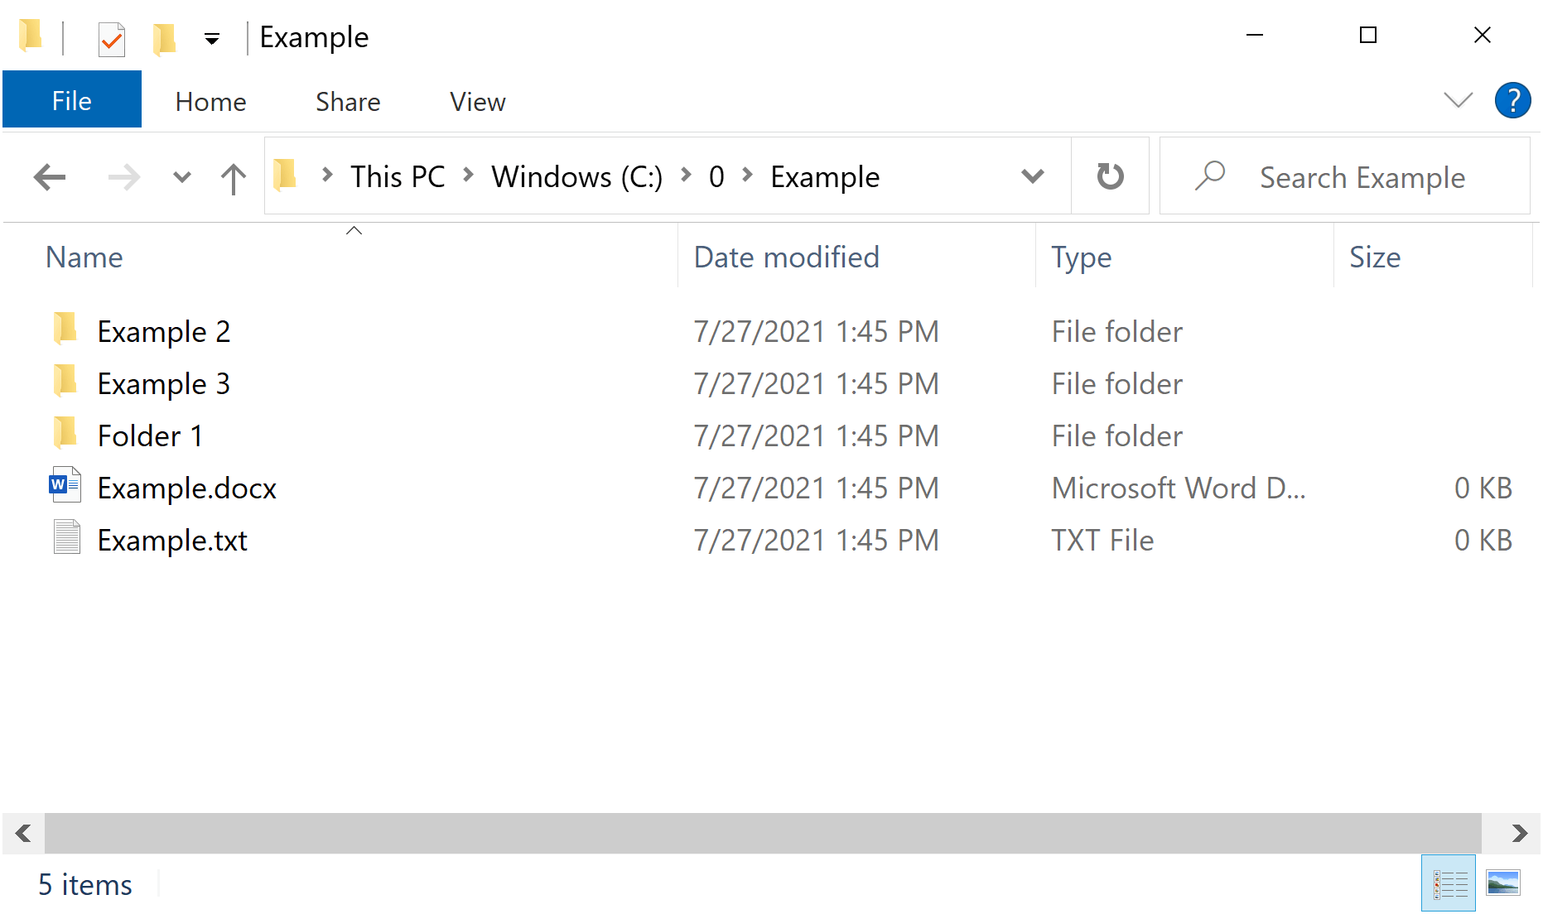The image size is (1543, 914).
Task: Click the back navigation arrow
Action: pyautogui.click(x=49, y=176)
